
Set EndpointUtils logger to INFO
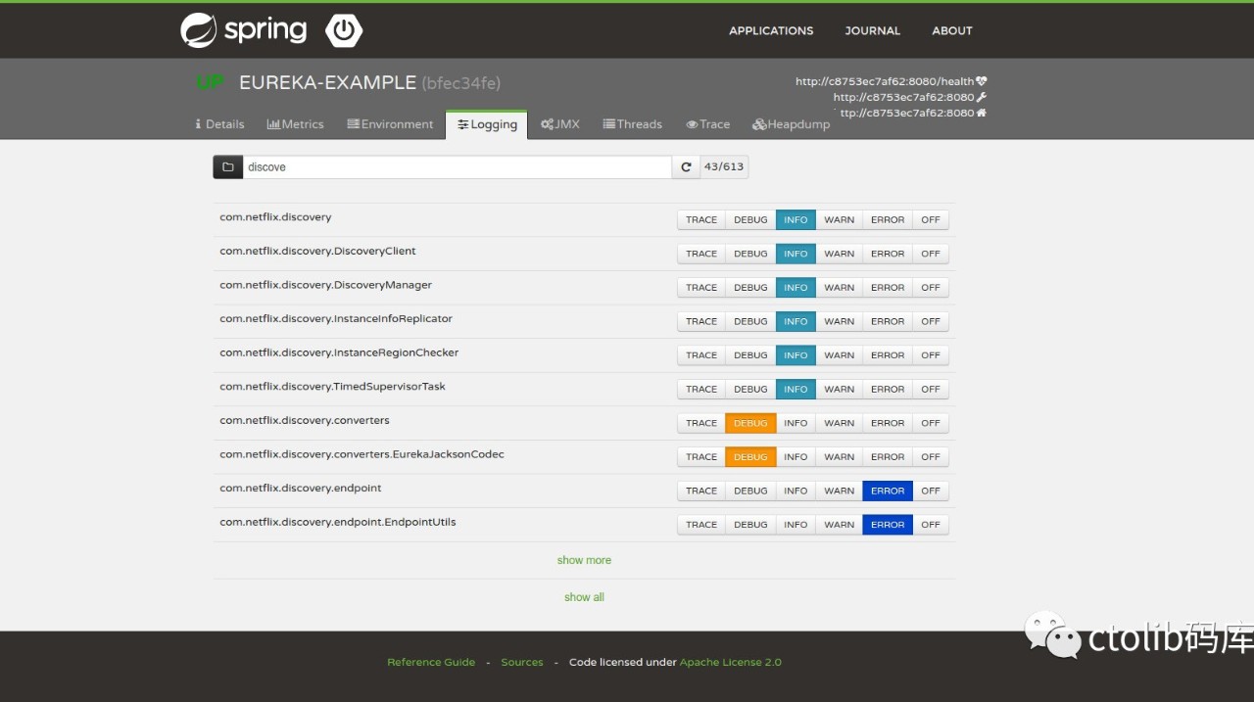pyautogui.click(x=796, y=525)
